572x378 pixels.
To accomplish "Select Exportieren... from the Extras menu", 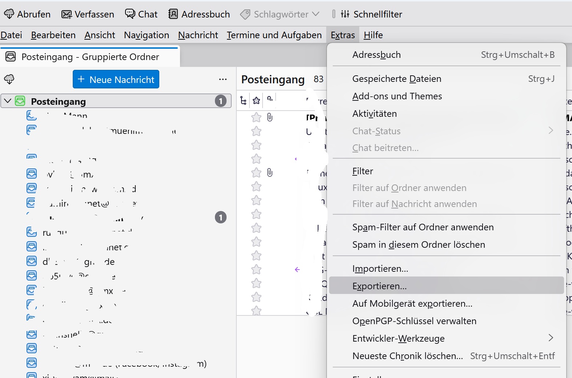I will click(379, 286).
